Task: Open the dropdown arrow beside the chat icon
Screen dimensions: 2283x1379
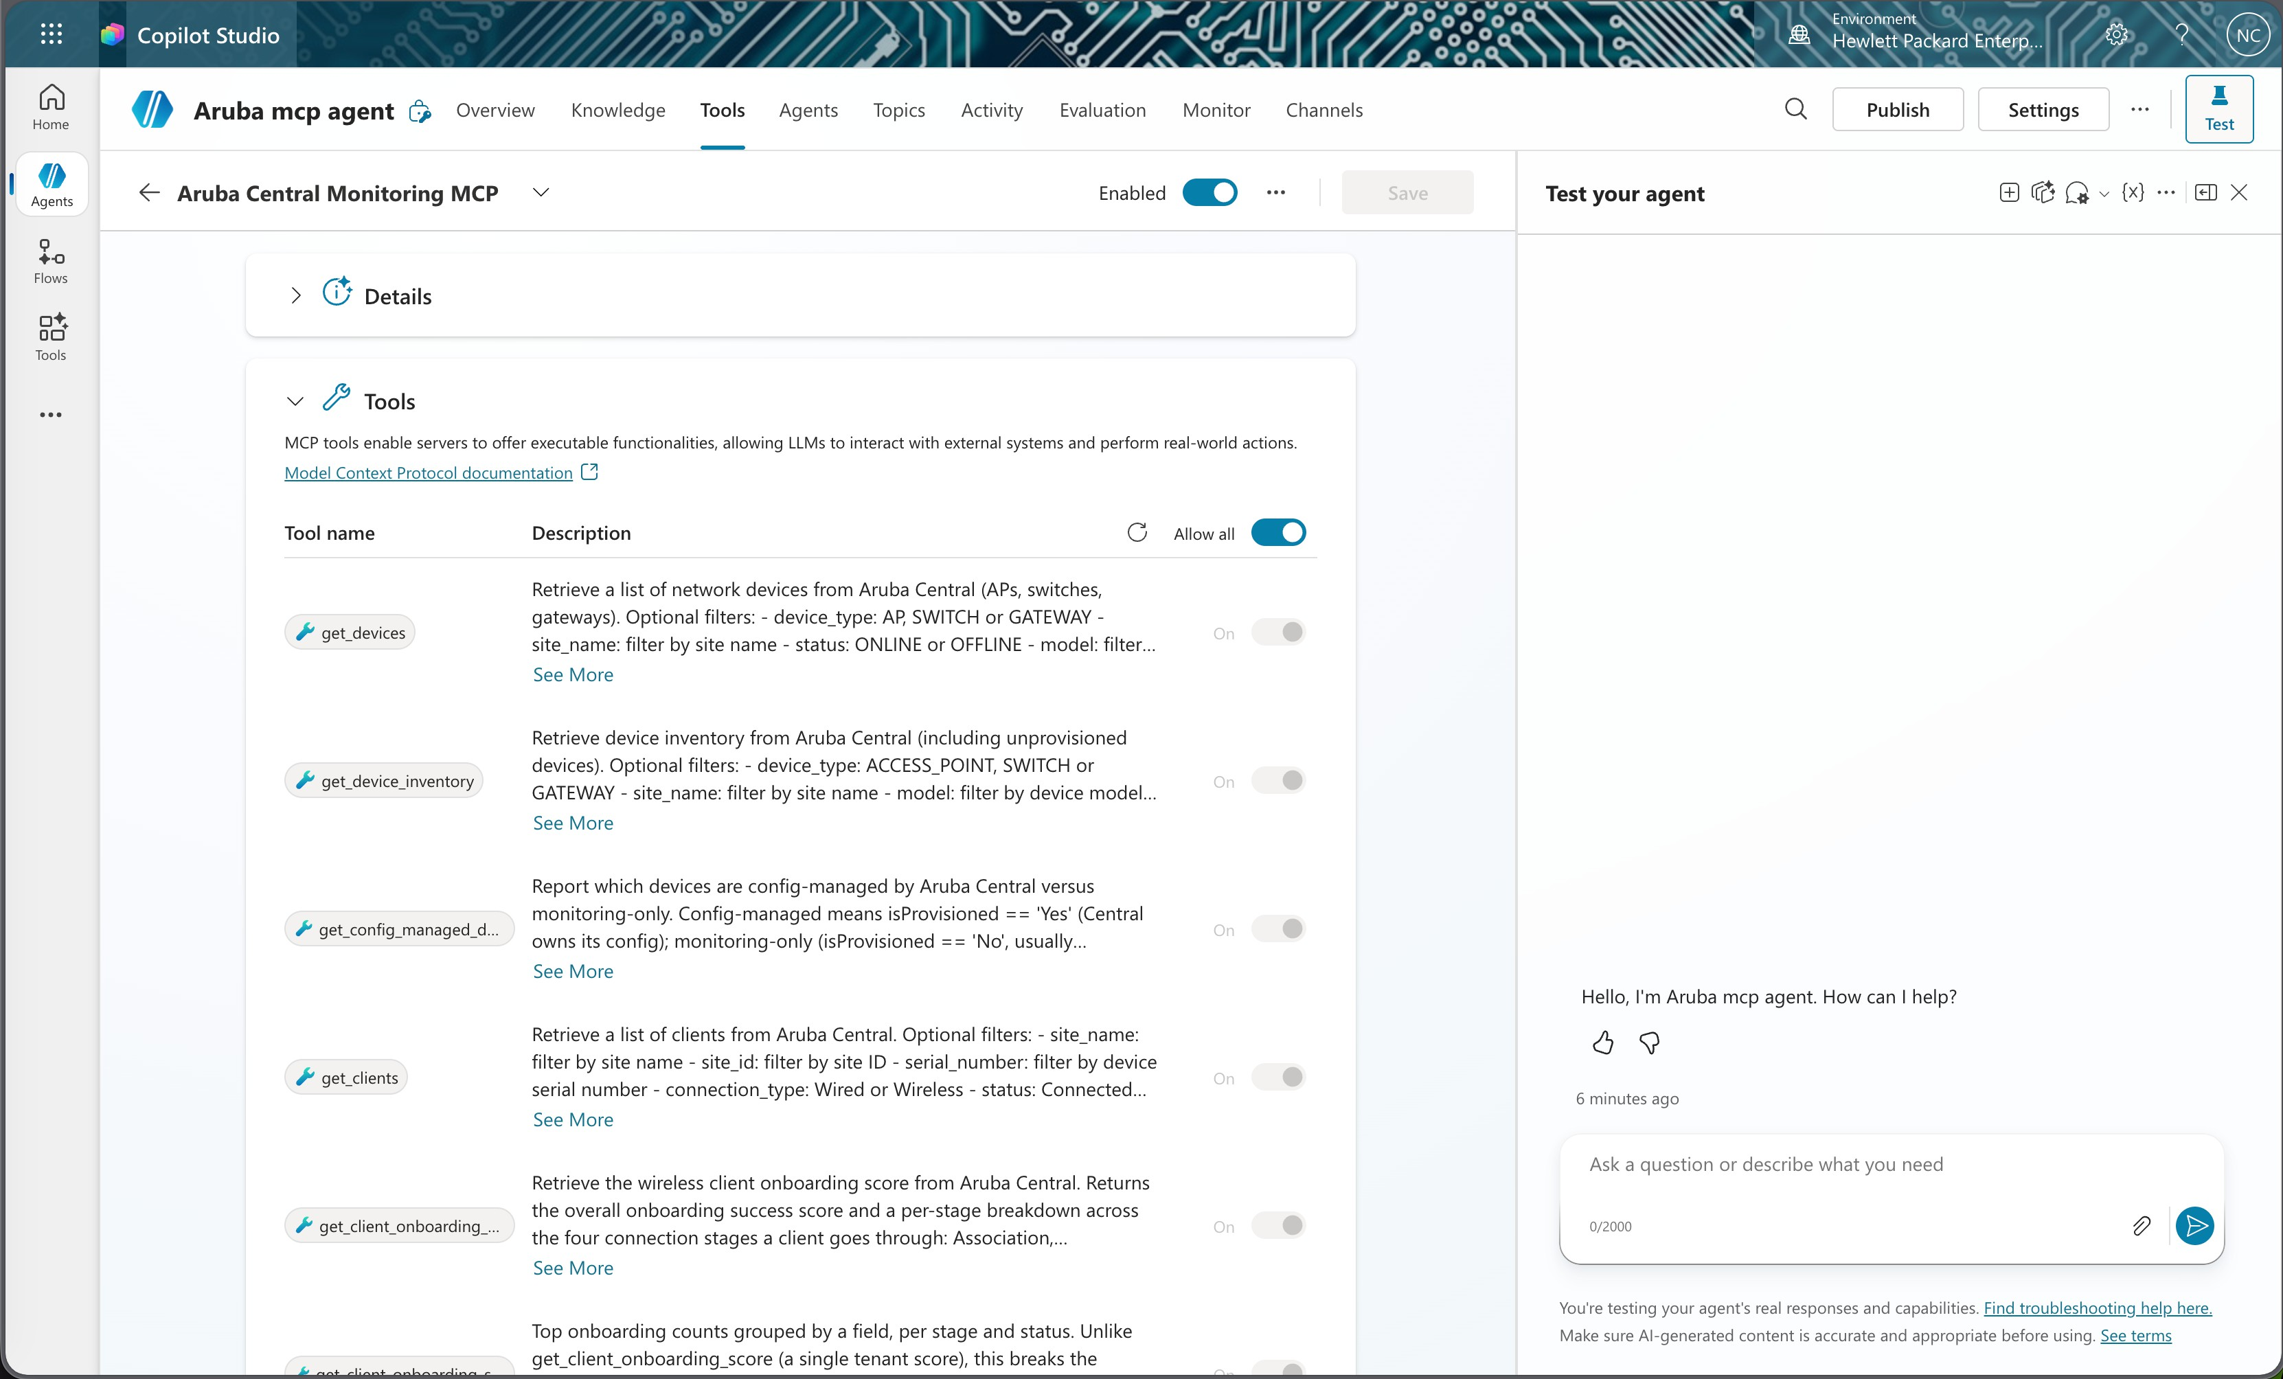Action: (x=2104, y=194)
